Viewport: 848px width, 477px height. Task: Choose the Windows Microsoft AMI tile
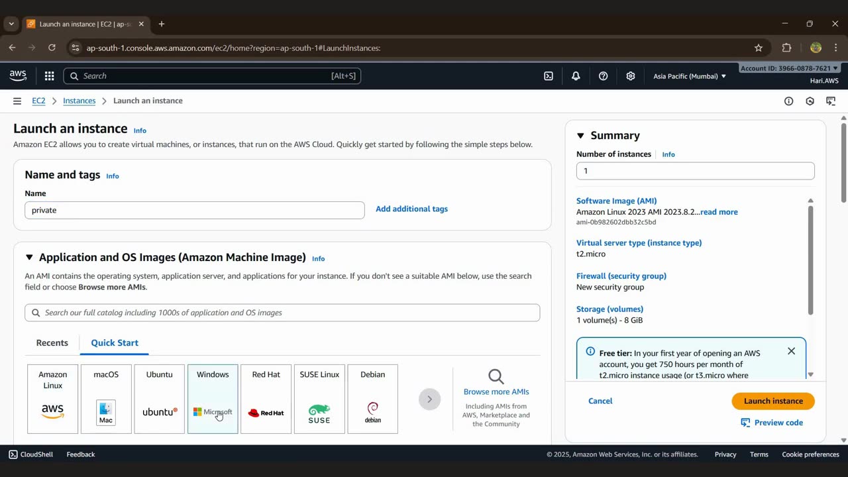213,399
